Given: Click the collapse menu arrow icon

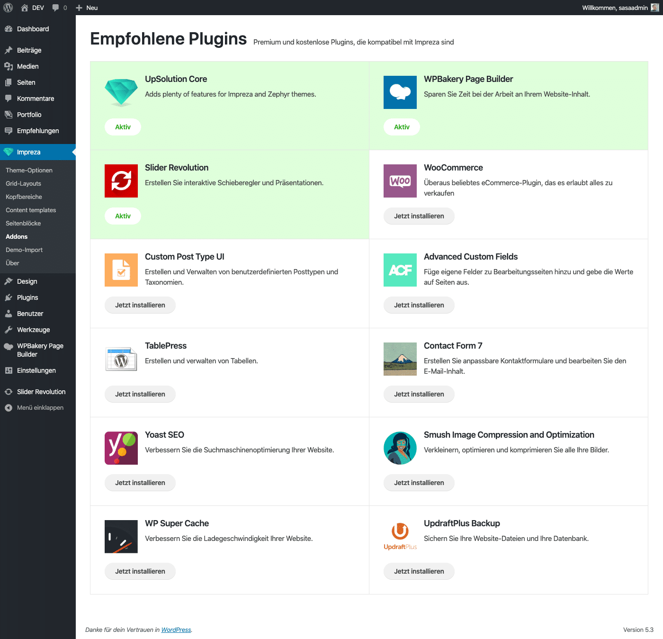Looking at the screenshot, I should (9, 408).
